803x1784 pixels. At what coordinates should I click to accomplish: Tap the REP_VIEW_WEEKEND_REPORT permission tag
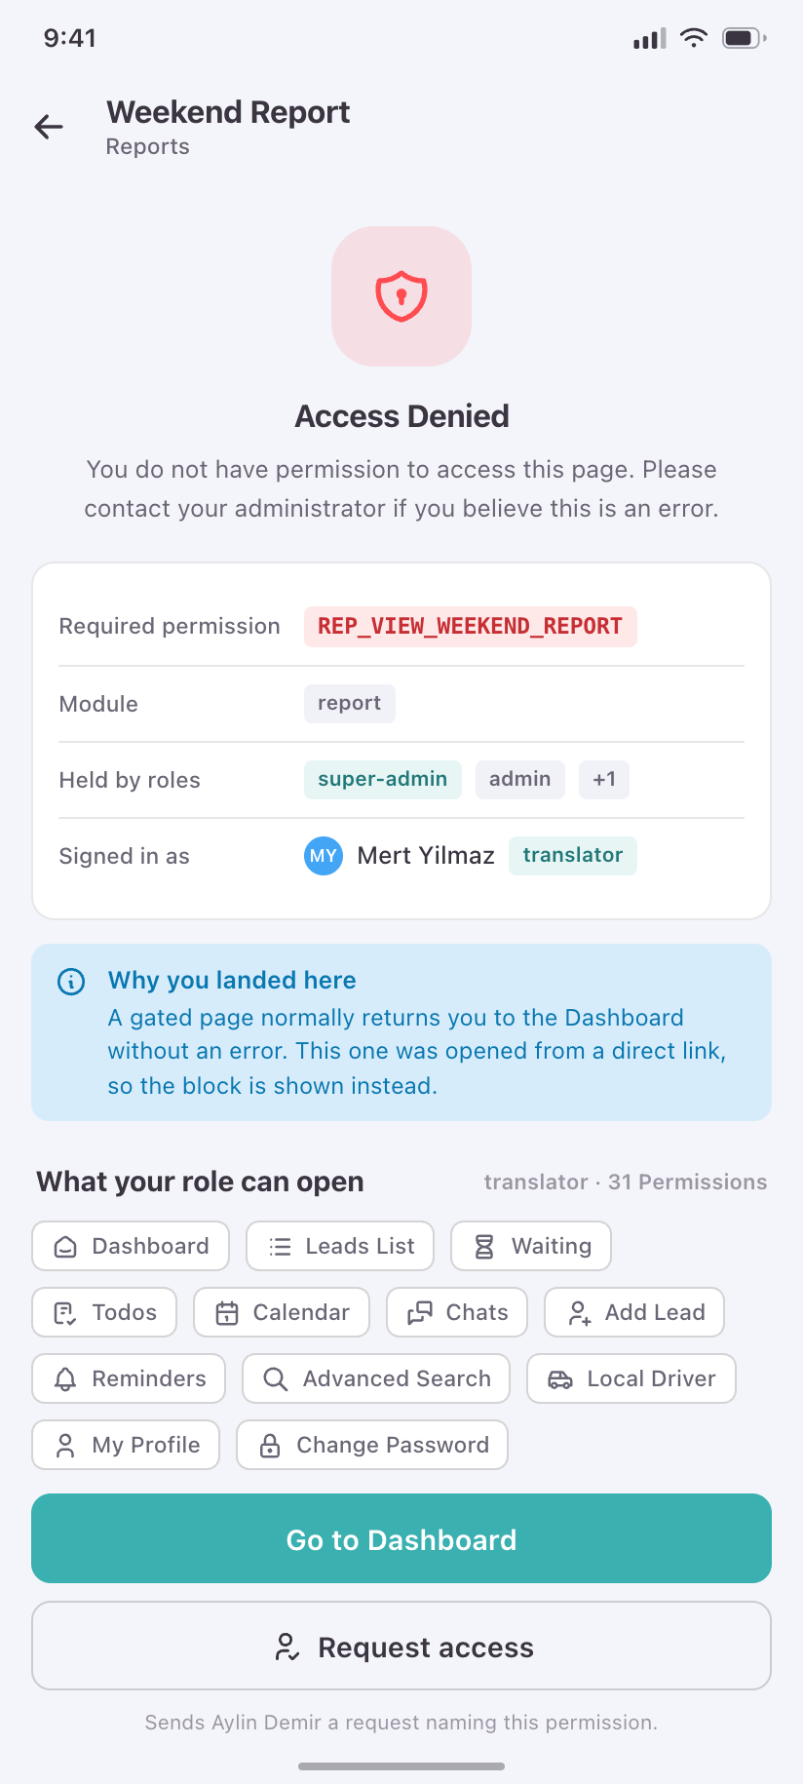tap(471, 626)
